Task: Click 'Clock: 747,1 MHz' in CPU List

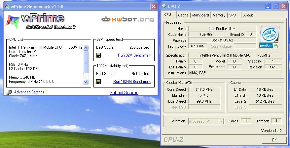Action: [23, 56]
